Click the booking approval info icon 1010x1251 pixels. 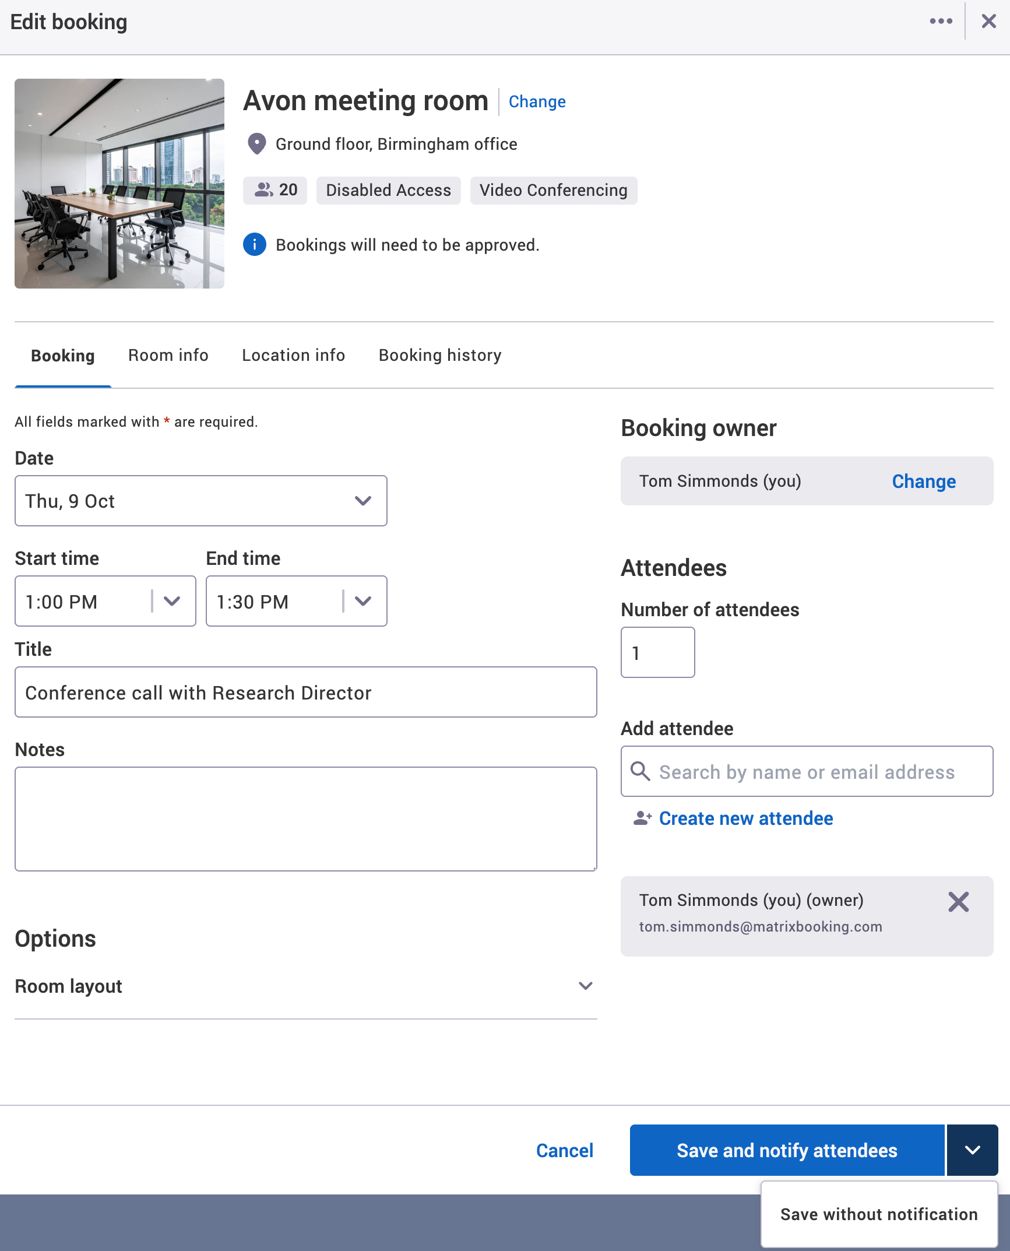coord(255,244)
